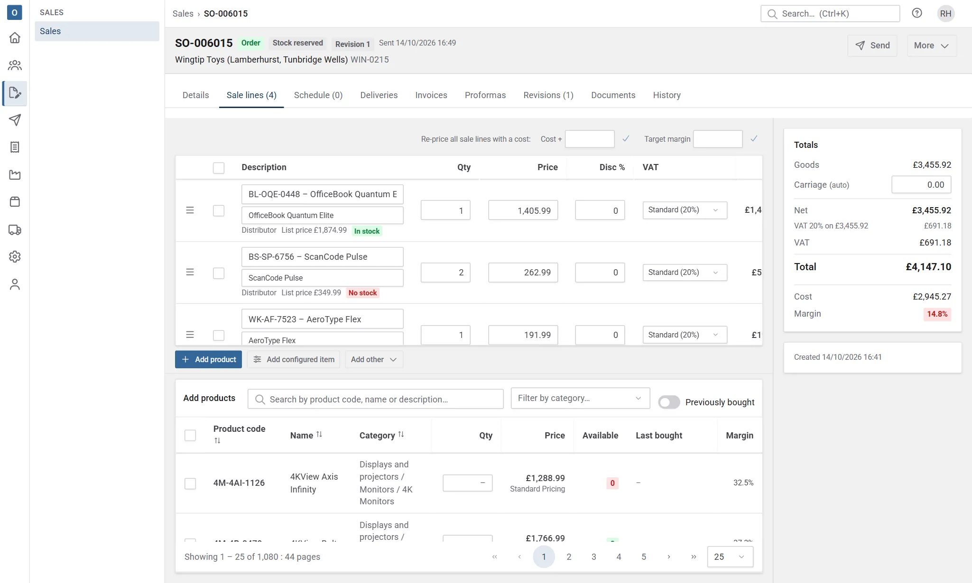Click the Send button

(x=872, y=46)
